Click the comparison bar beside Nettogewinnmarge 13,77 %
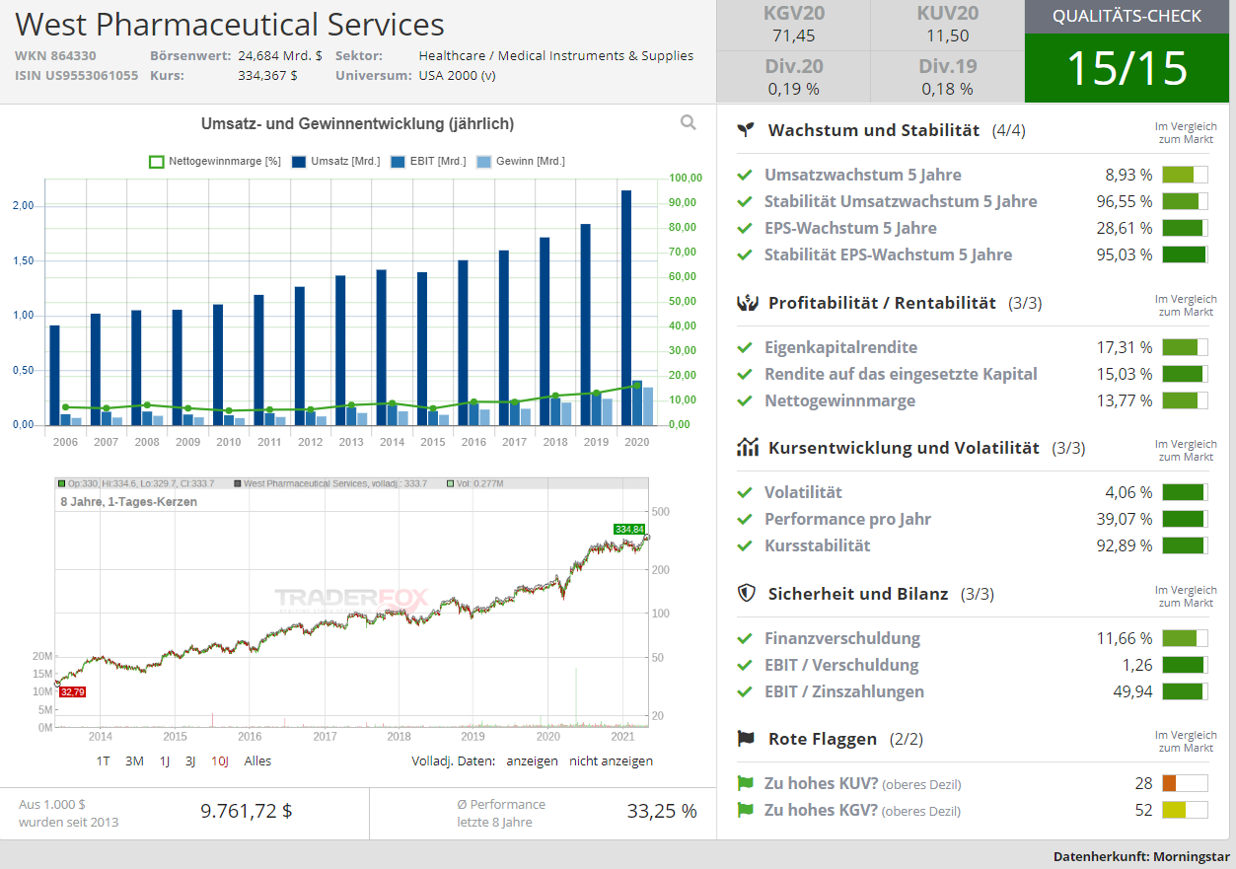Screen dimensions: 1236x869 click(1185, 400)
